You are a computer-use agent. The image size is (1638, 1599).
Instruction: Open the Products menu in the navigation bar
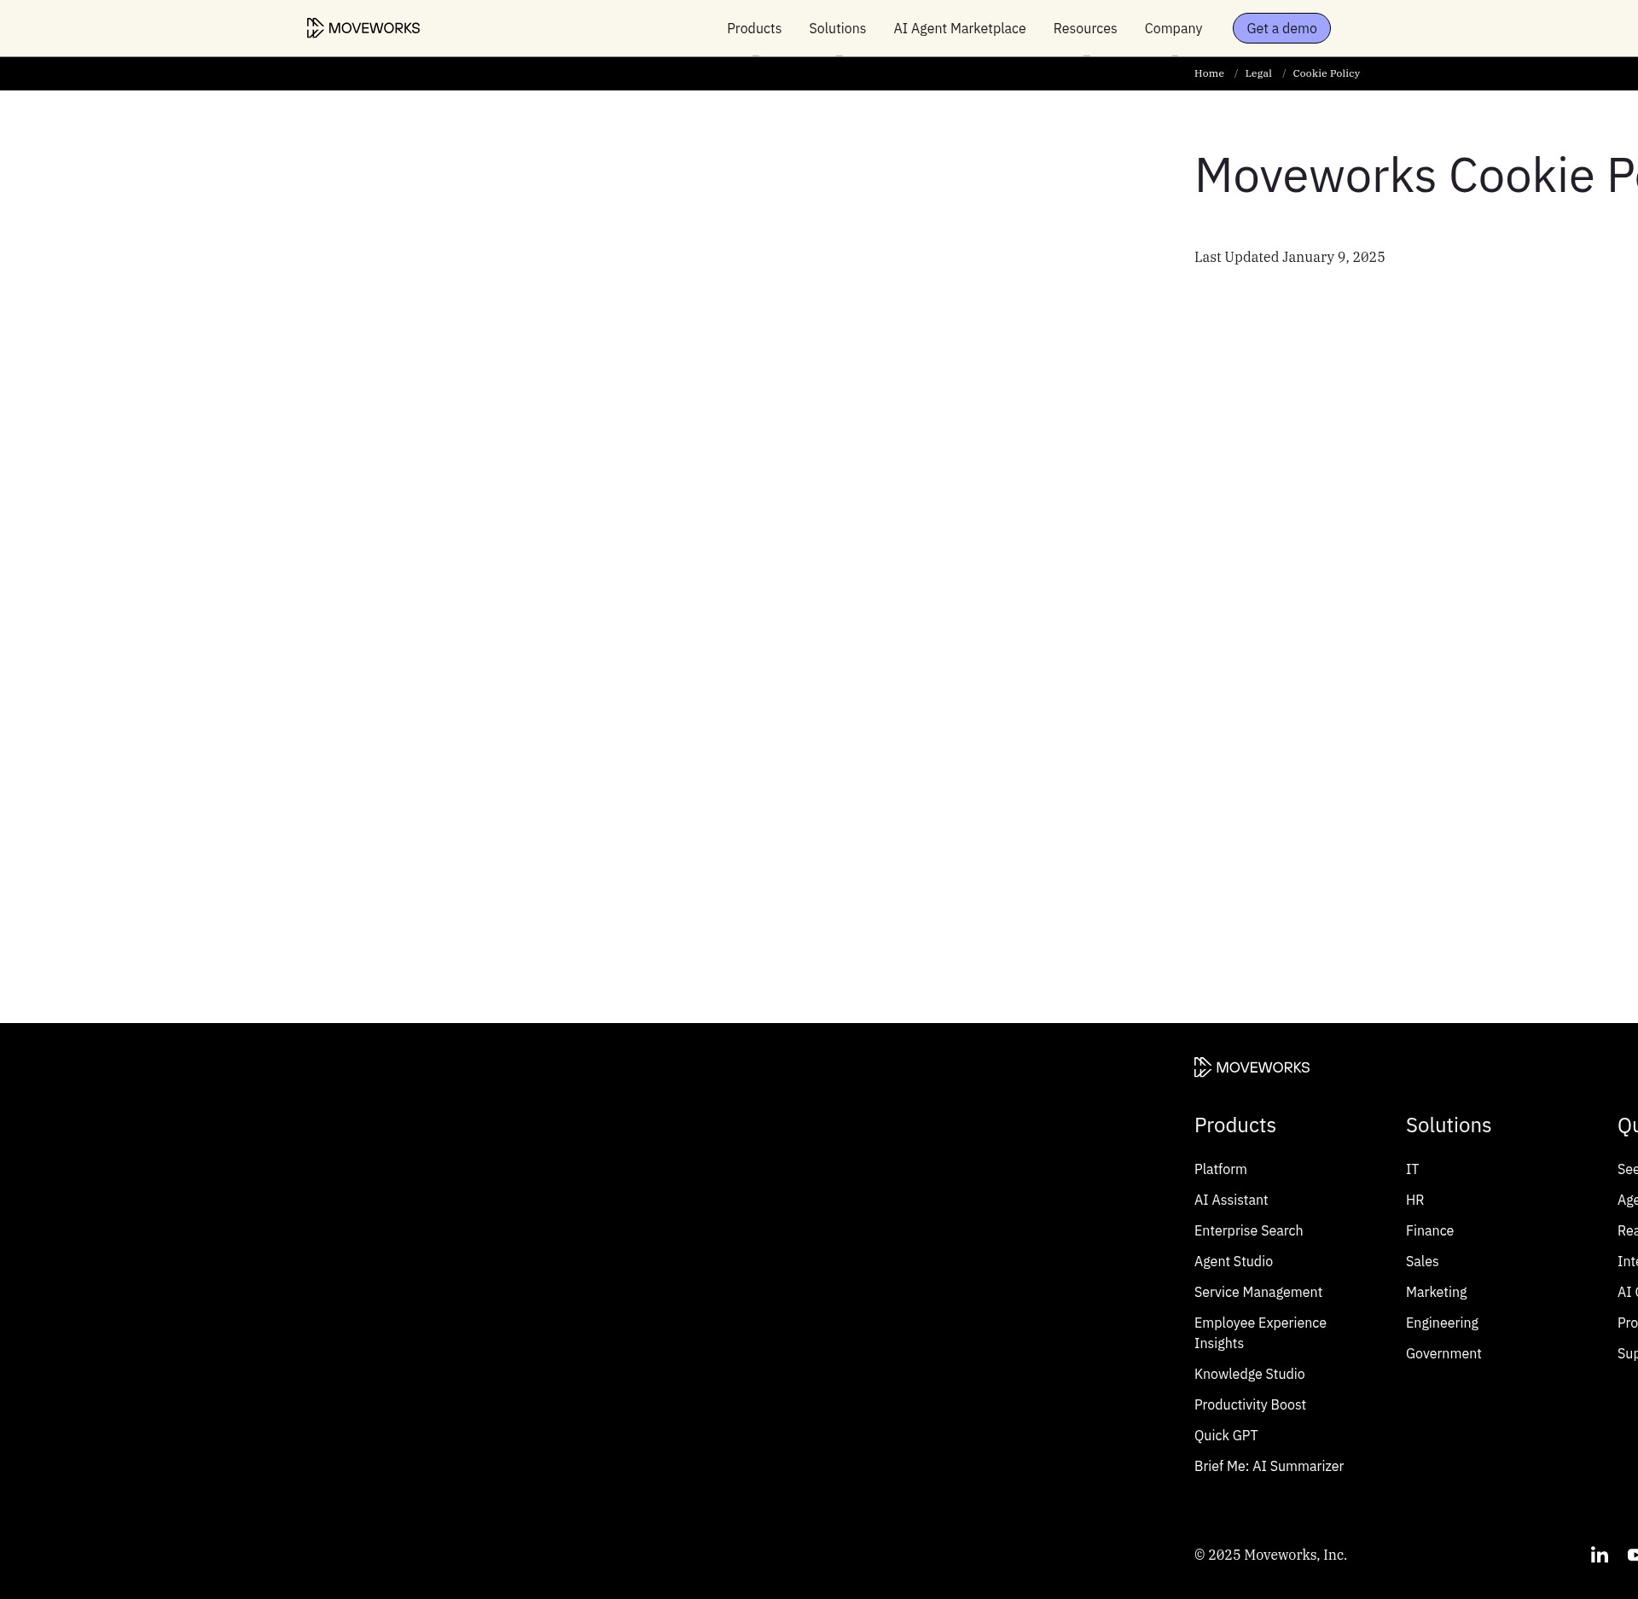click(754, 28)
